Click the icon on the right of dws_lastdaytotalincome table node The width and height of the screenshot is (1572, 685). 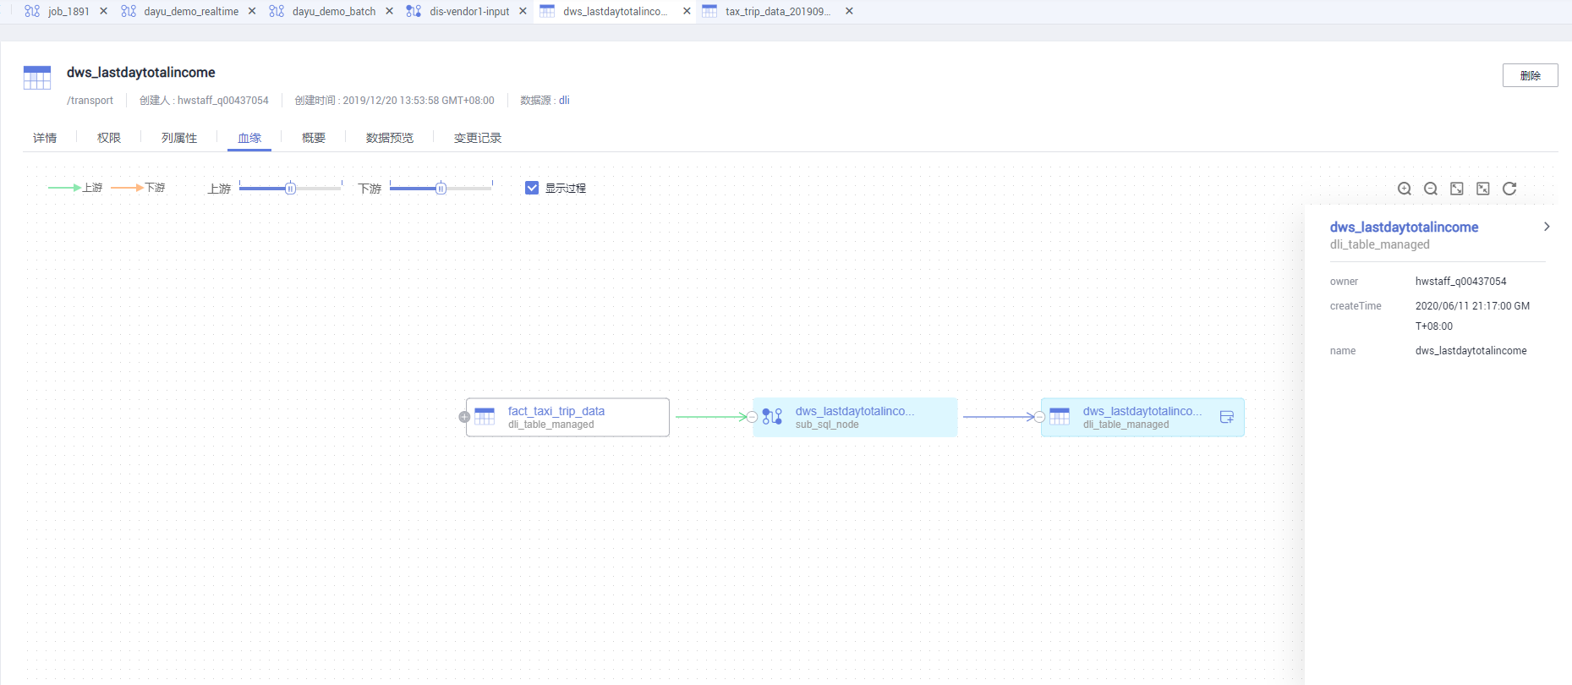coord(1226,417)
